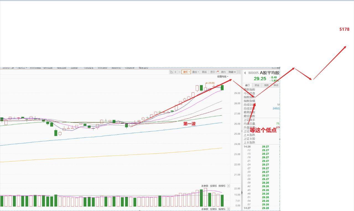Click 改参数 in bottom indicator panel
Image resolution: width=354 pixels, height=211 pixels.
coord(205,209)
